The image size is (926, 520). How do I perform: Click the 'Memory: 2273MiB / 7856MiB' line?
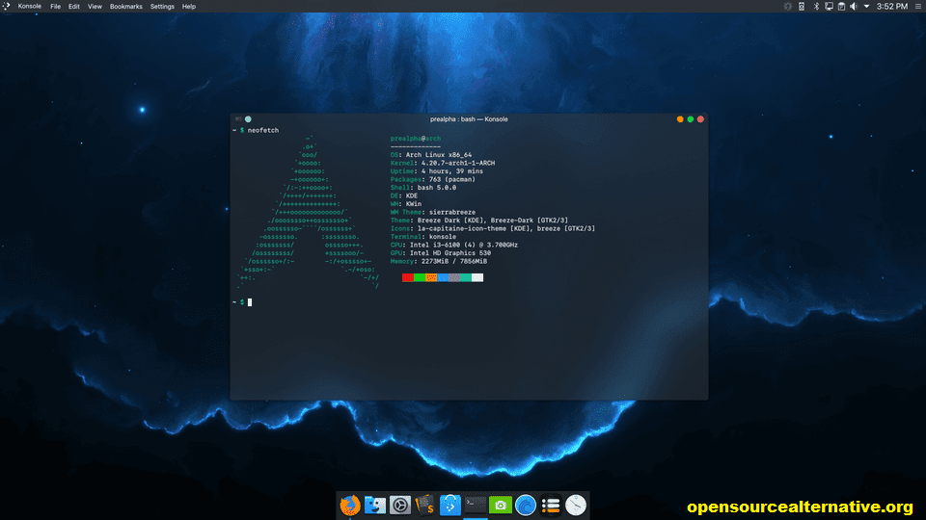[438, 262]
